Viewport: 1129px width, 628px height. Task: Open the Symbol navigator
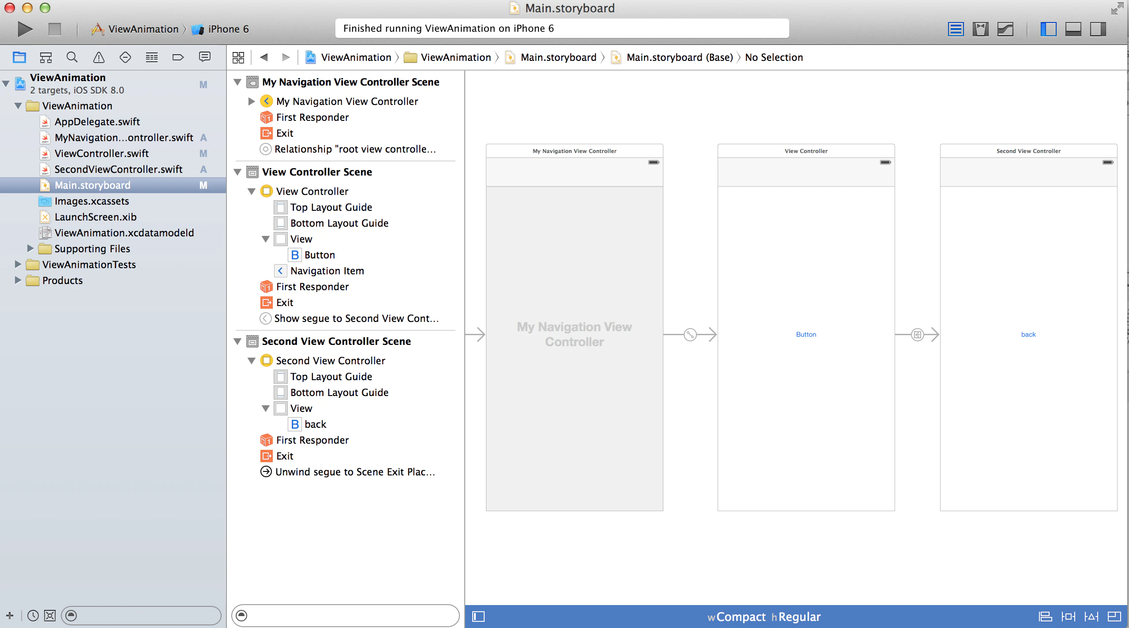point(45,57)
